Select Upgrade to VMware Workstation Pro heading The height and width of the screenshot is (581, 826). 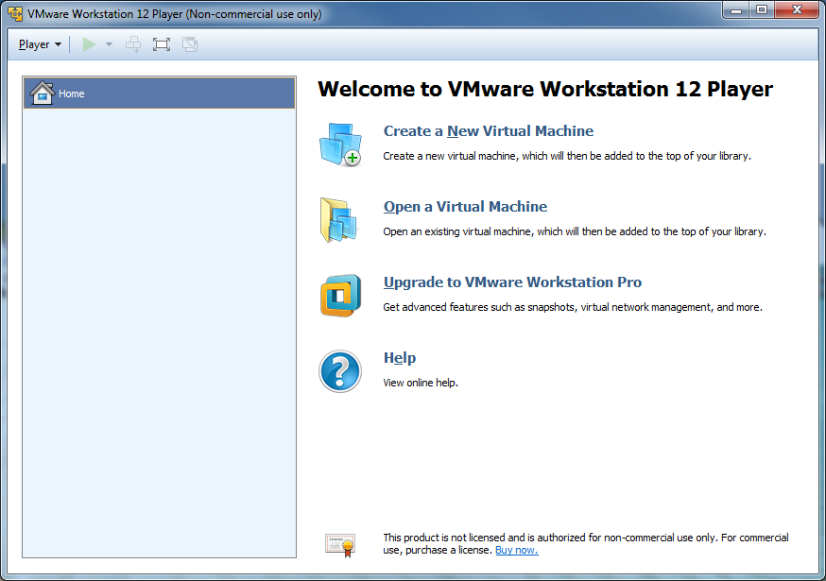pos(512,282)
